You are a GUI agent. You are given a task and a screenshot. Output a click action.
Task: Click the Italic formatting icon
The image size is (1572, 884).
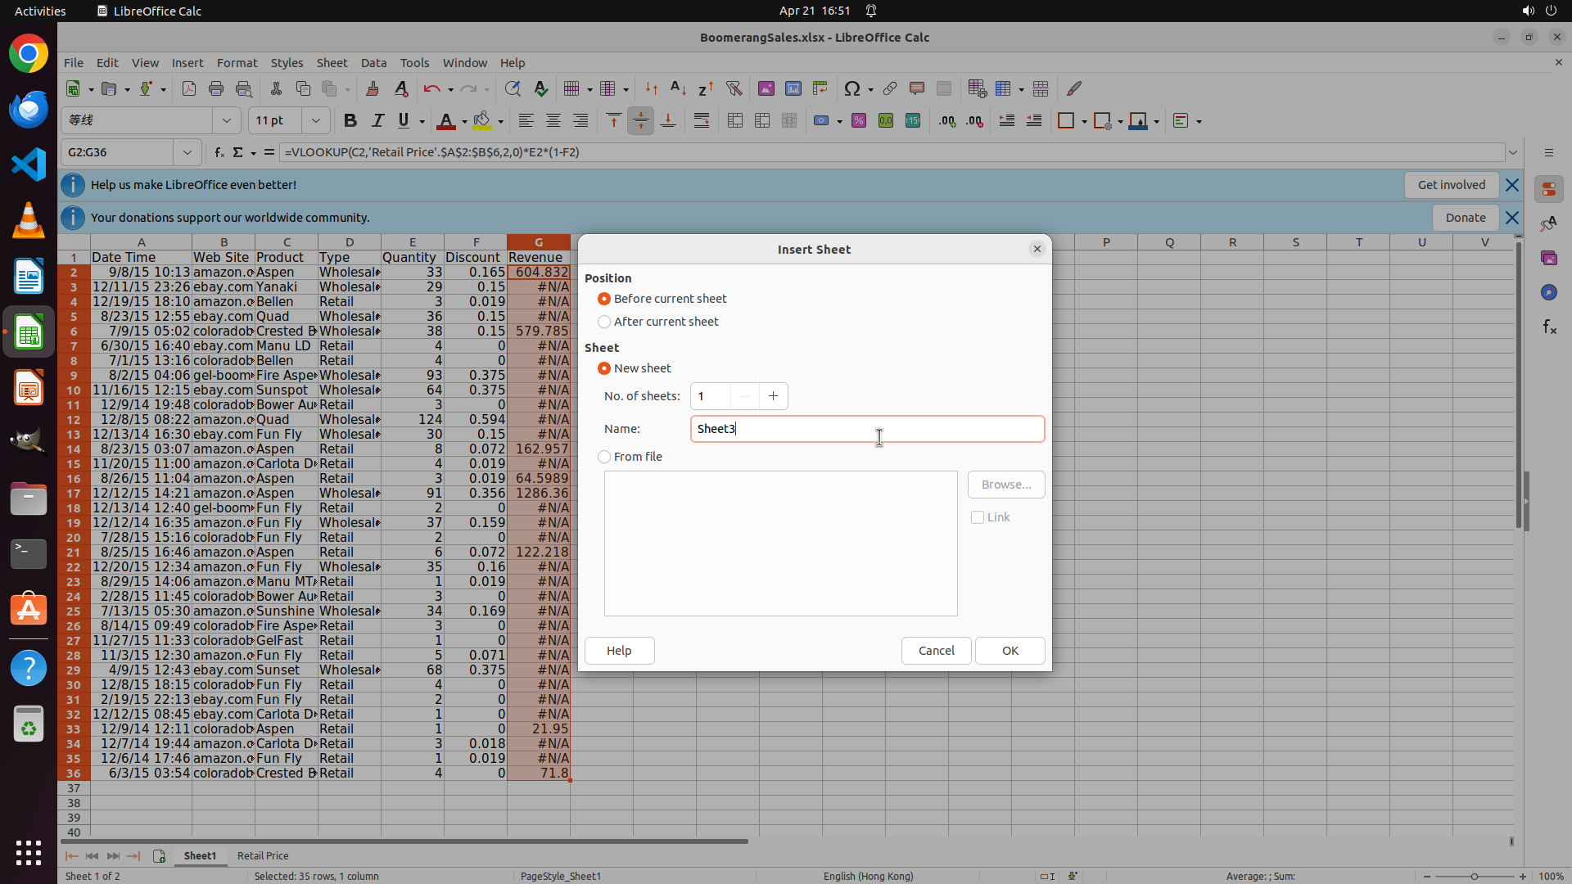coord(377,121)
